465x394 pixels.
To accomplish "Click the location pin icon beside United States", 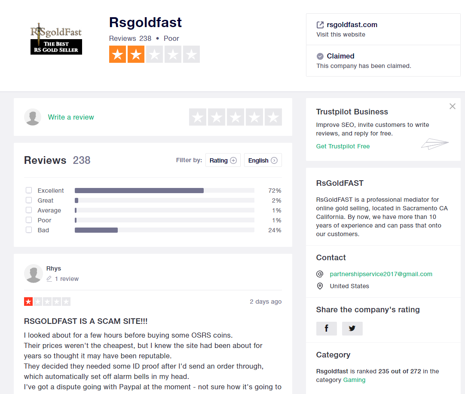I will (x=320, y=286).
